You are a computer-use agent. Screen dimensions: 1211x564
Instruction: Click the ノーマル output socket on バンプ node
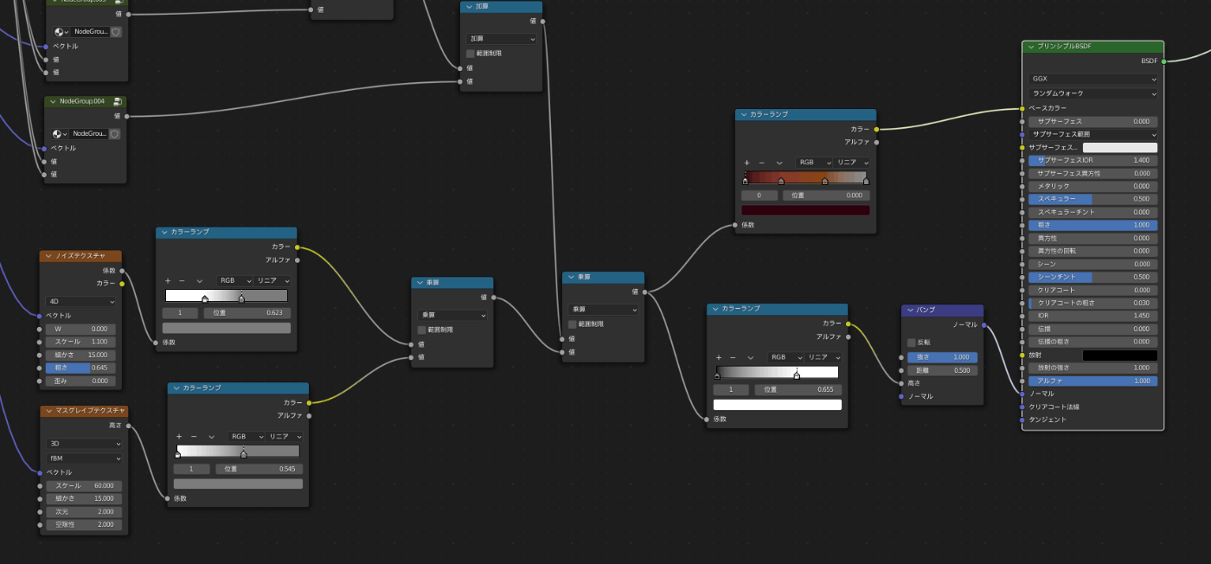pyautogui.click(x=984, y=325)
